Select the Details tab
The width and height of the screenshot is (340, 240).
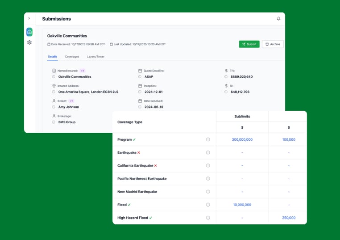coord(53,57)
